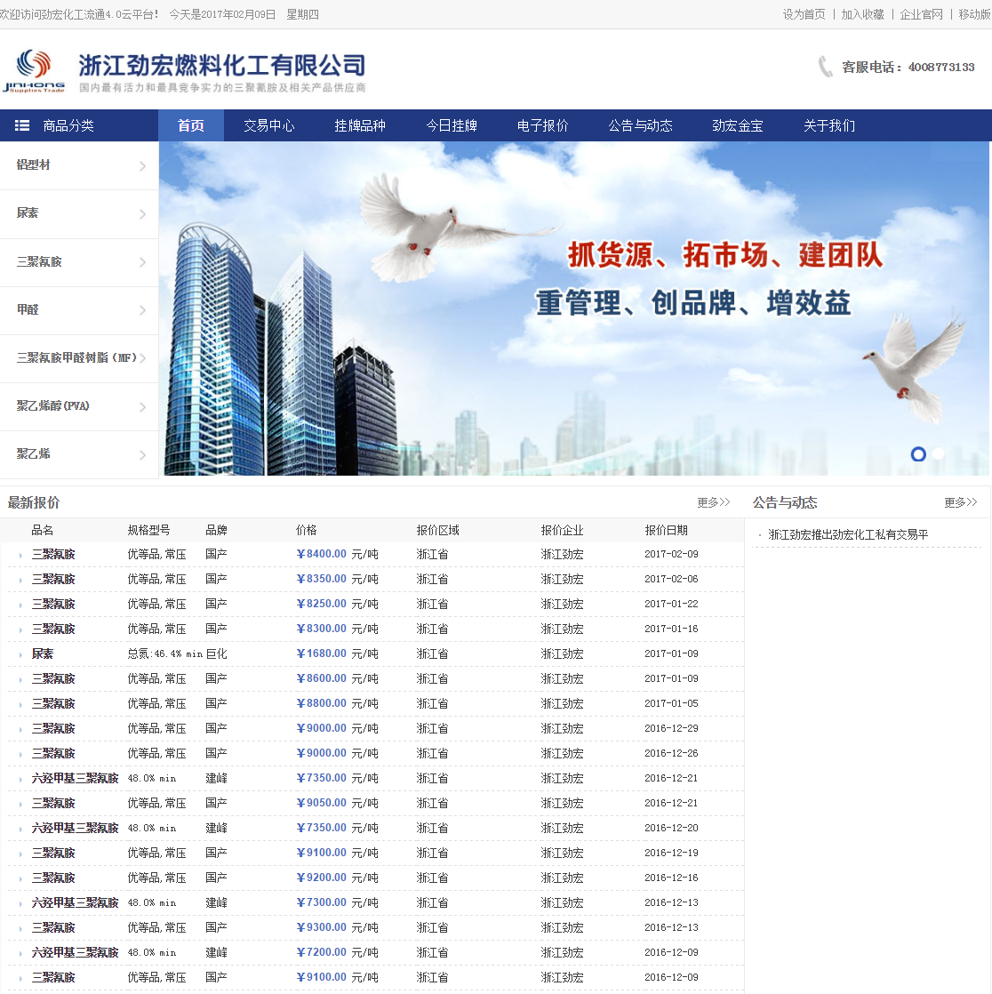Open the 交易中心 navigation tab
992x994 pixels.
pyautogui.click(x=268, y=125)
